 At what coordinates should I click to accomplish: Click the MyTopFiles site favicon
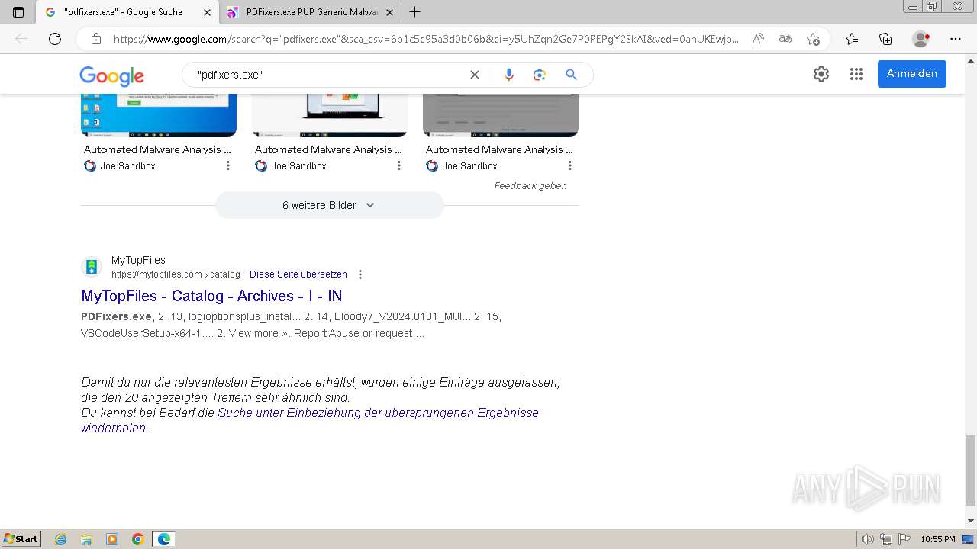point(92,267)
